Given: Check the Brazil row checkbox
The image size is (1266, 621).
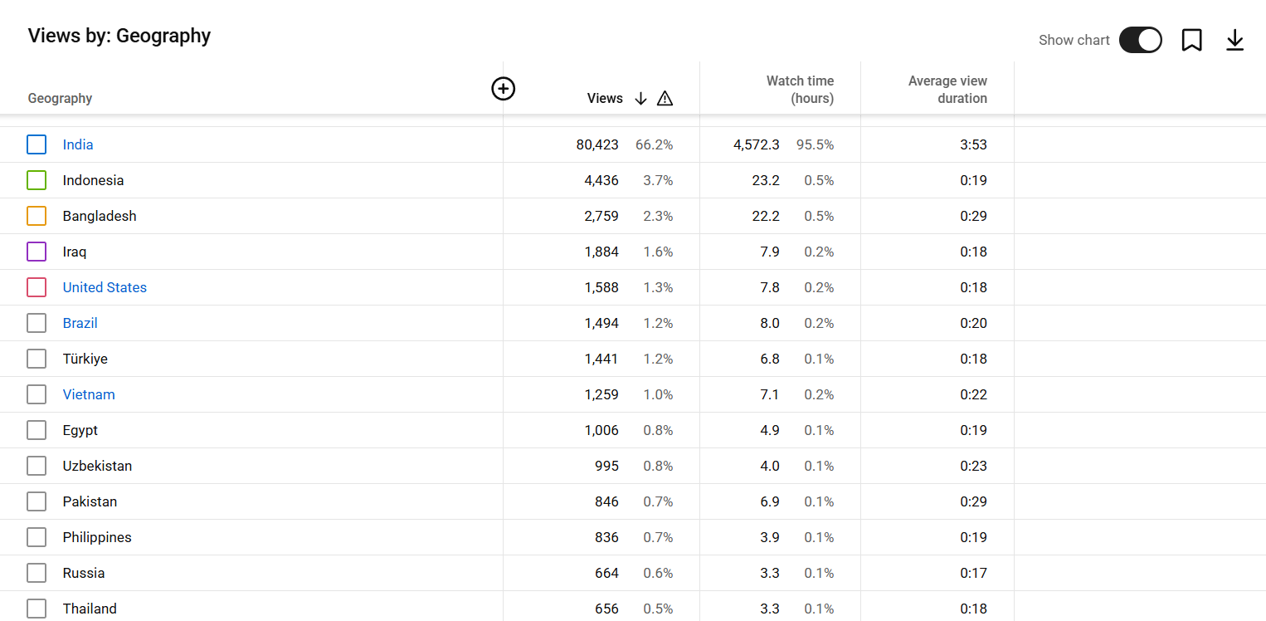Looking at the screenshot, I should pyautogui.click(x=37, y=323).
